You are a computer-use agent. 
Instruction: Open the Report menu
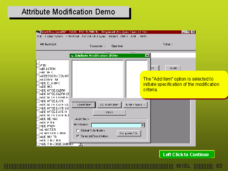click(113, 36)
